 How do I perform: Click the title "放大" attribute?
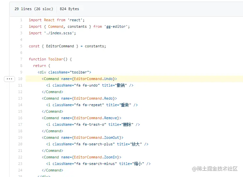[129, 144]
